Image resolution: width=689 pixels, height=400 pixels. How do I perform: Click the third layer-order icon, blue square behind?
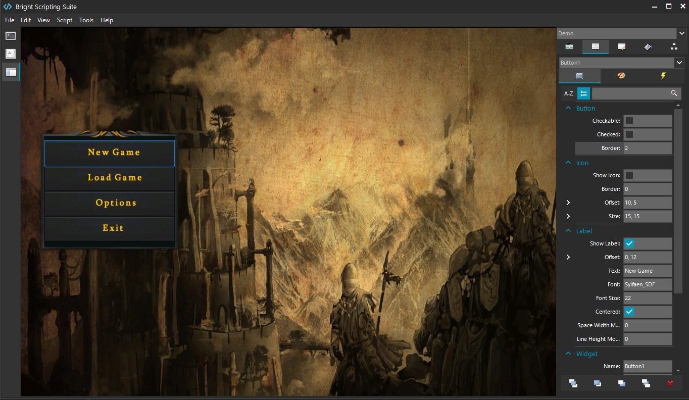622,383
